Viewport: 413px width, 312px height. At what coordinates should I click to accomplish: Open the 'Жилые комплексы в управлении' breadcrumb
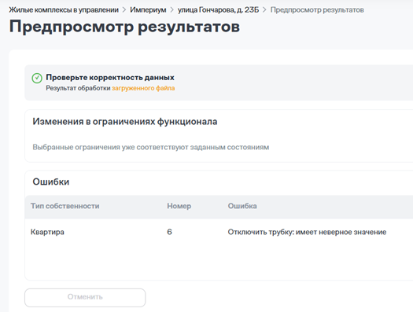pos(64,10)
